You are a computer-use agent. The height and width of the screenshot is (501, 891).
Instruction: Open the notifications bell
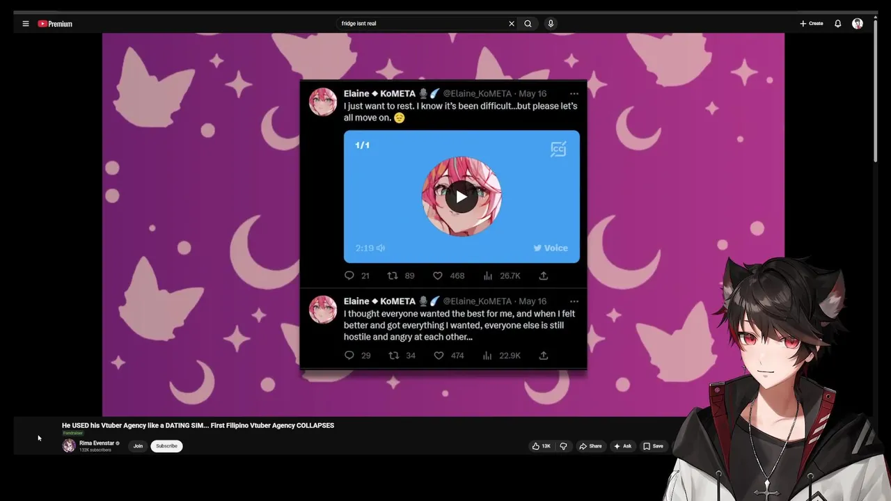(x=838, y=24)
